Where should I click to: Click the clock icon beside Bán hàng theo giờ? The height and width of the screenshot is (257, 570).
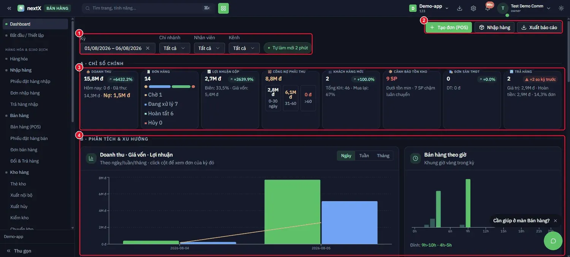tap(415, 158)
